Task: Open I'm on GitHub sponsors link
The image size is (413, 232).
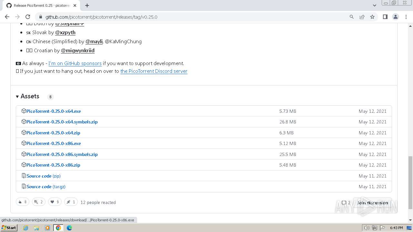Action: pos(75,63)
